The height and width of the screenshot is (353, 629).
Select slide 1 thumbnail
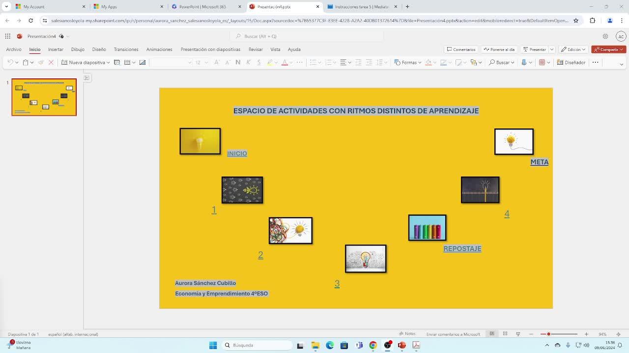[x=44, y=97]
